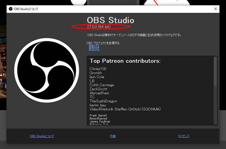
Task: Select contributor name TheSushiDragon
Action: [x=103, y=101]
